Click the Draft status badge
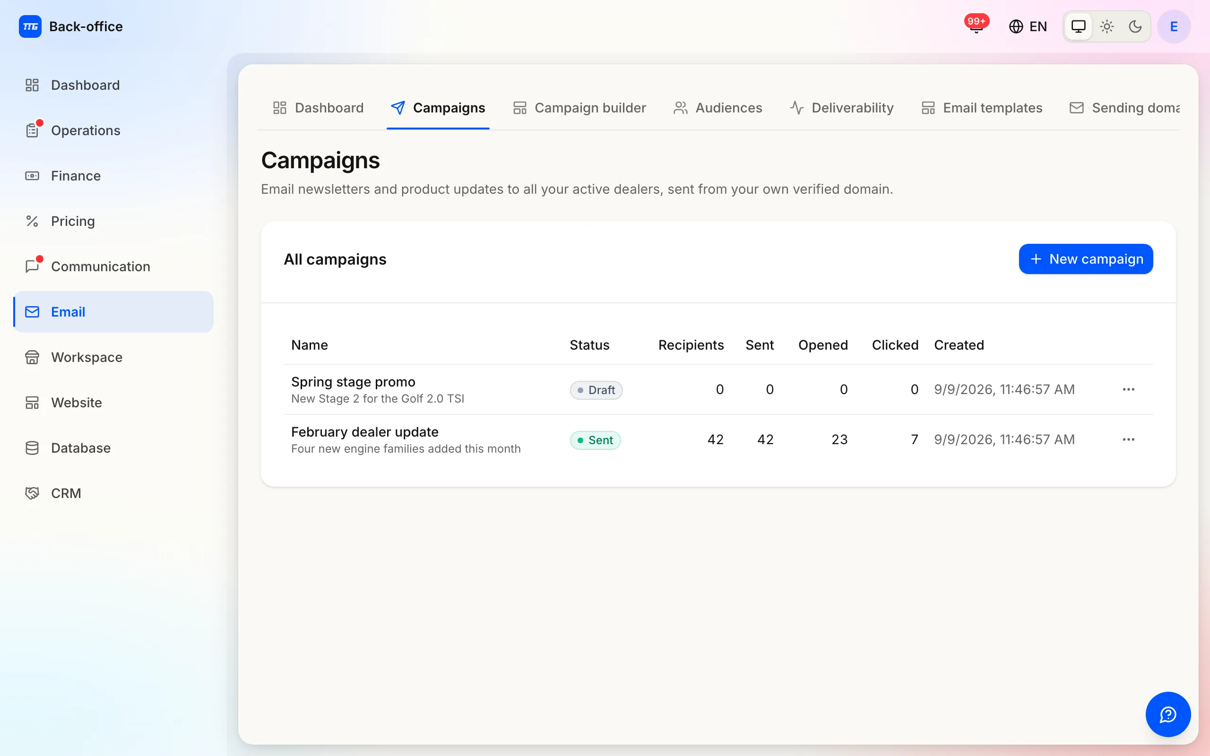The image size is (1210, 756). pos(596,390)
